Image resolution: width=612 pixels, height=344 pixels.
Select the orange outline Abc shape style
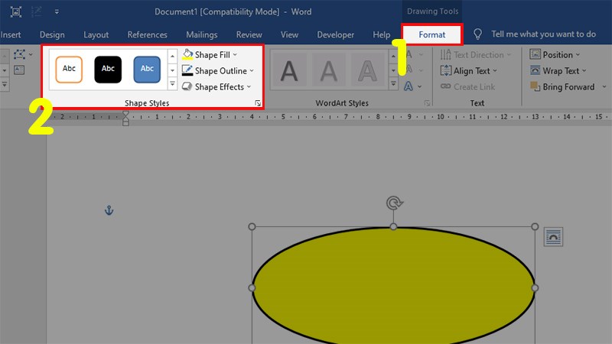click(x=69, y=69)
